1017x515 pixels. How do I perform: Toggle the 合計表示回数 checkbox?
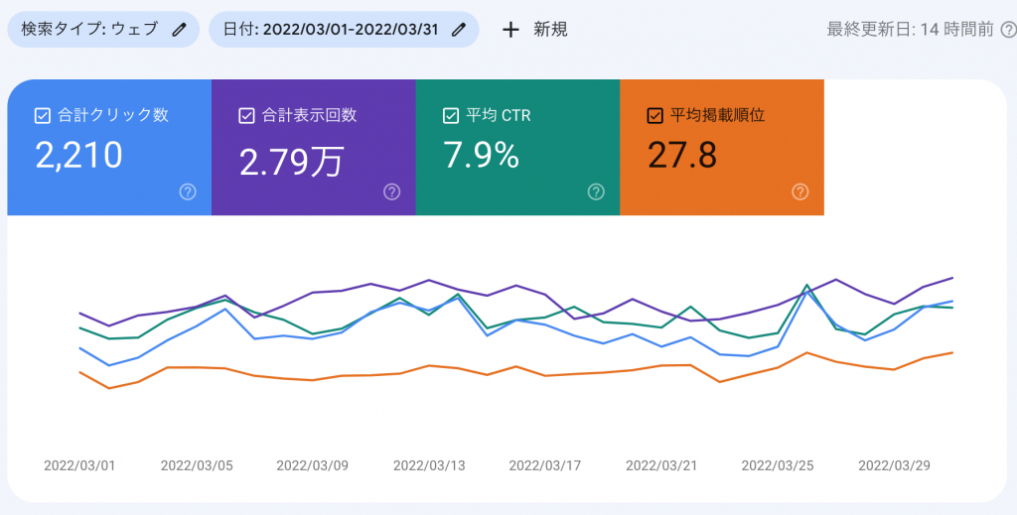pos(247,116)
